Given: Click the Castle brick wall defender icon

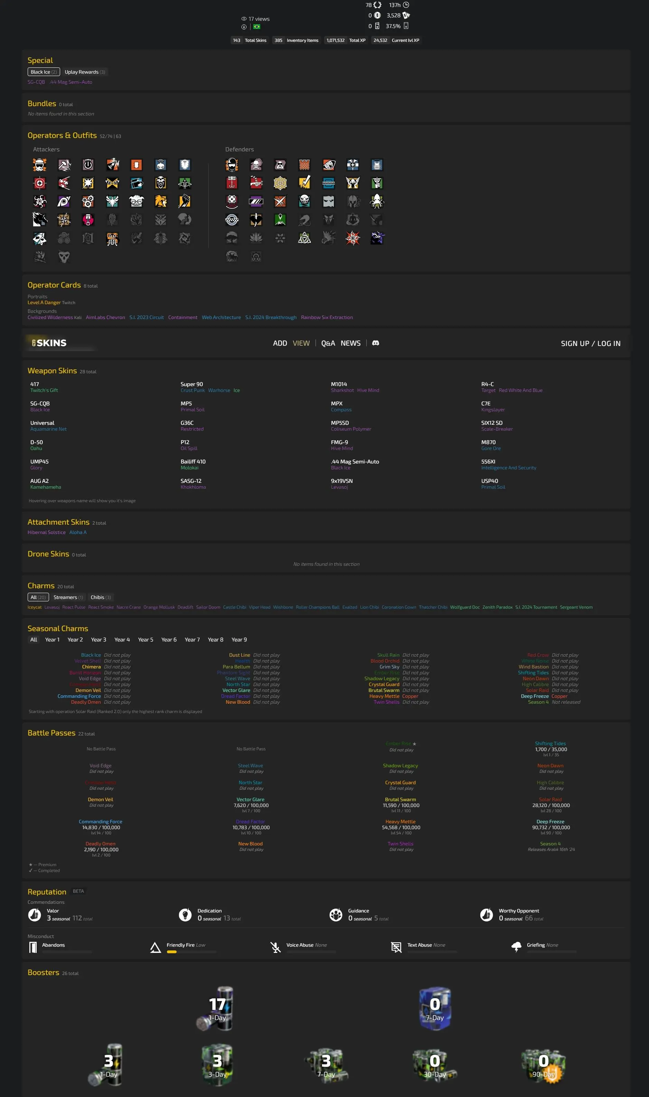Looking at the screenshot, I should [304, 165].
